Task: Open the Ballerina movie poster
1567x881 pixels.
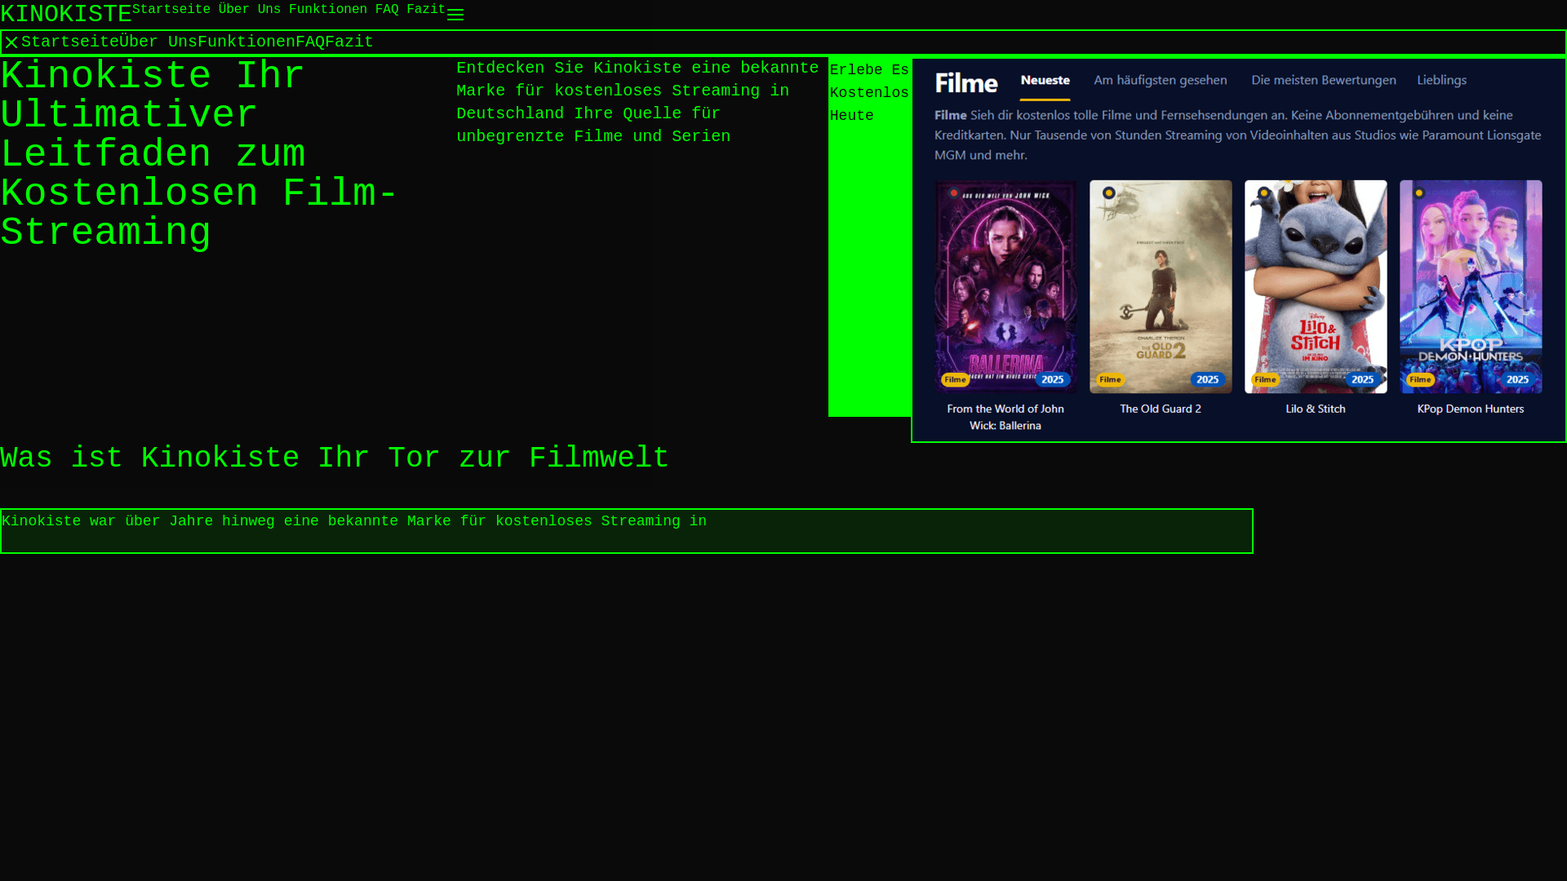Action: coord(1005,286)
